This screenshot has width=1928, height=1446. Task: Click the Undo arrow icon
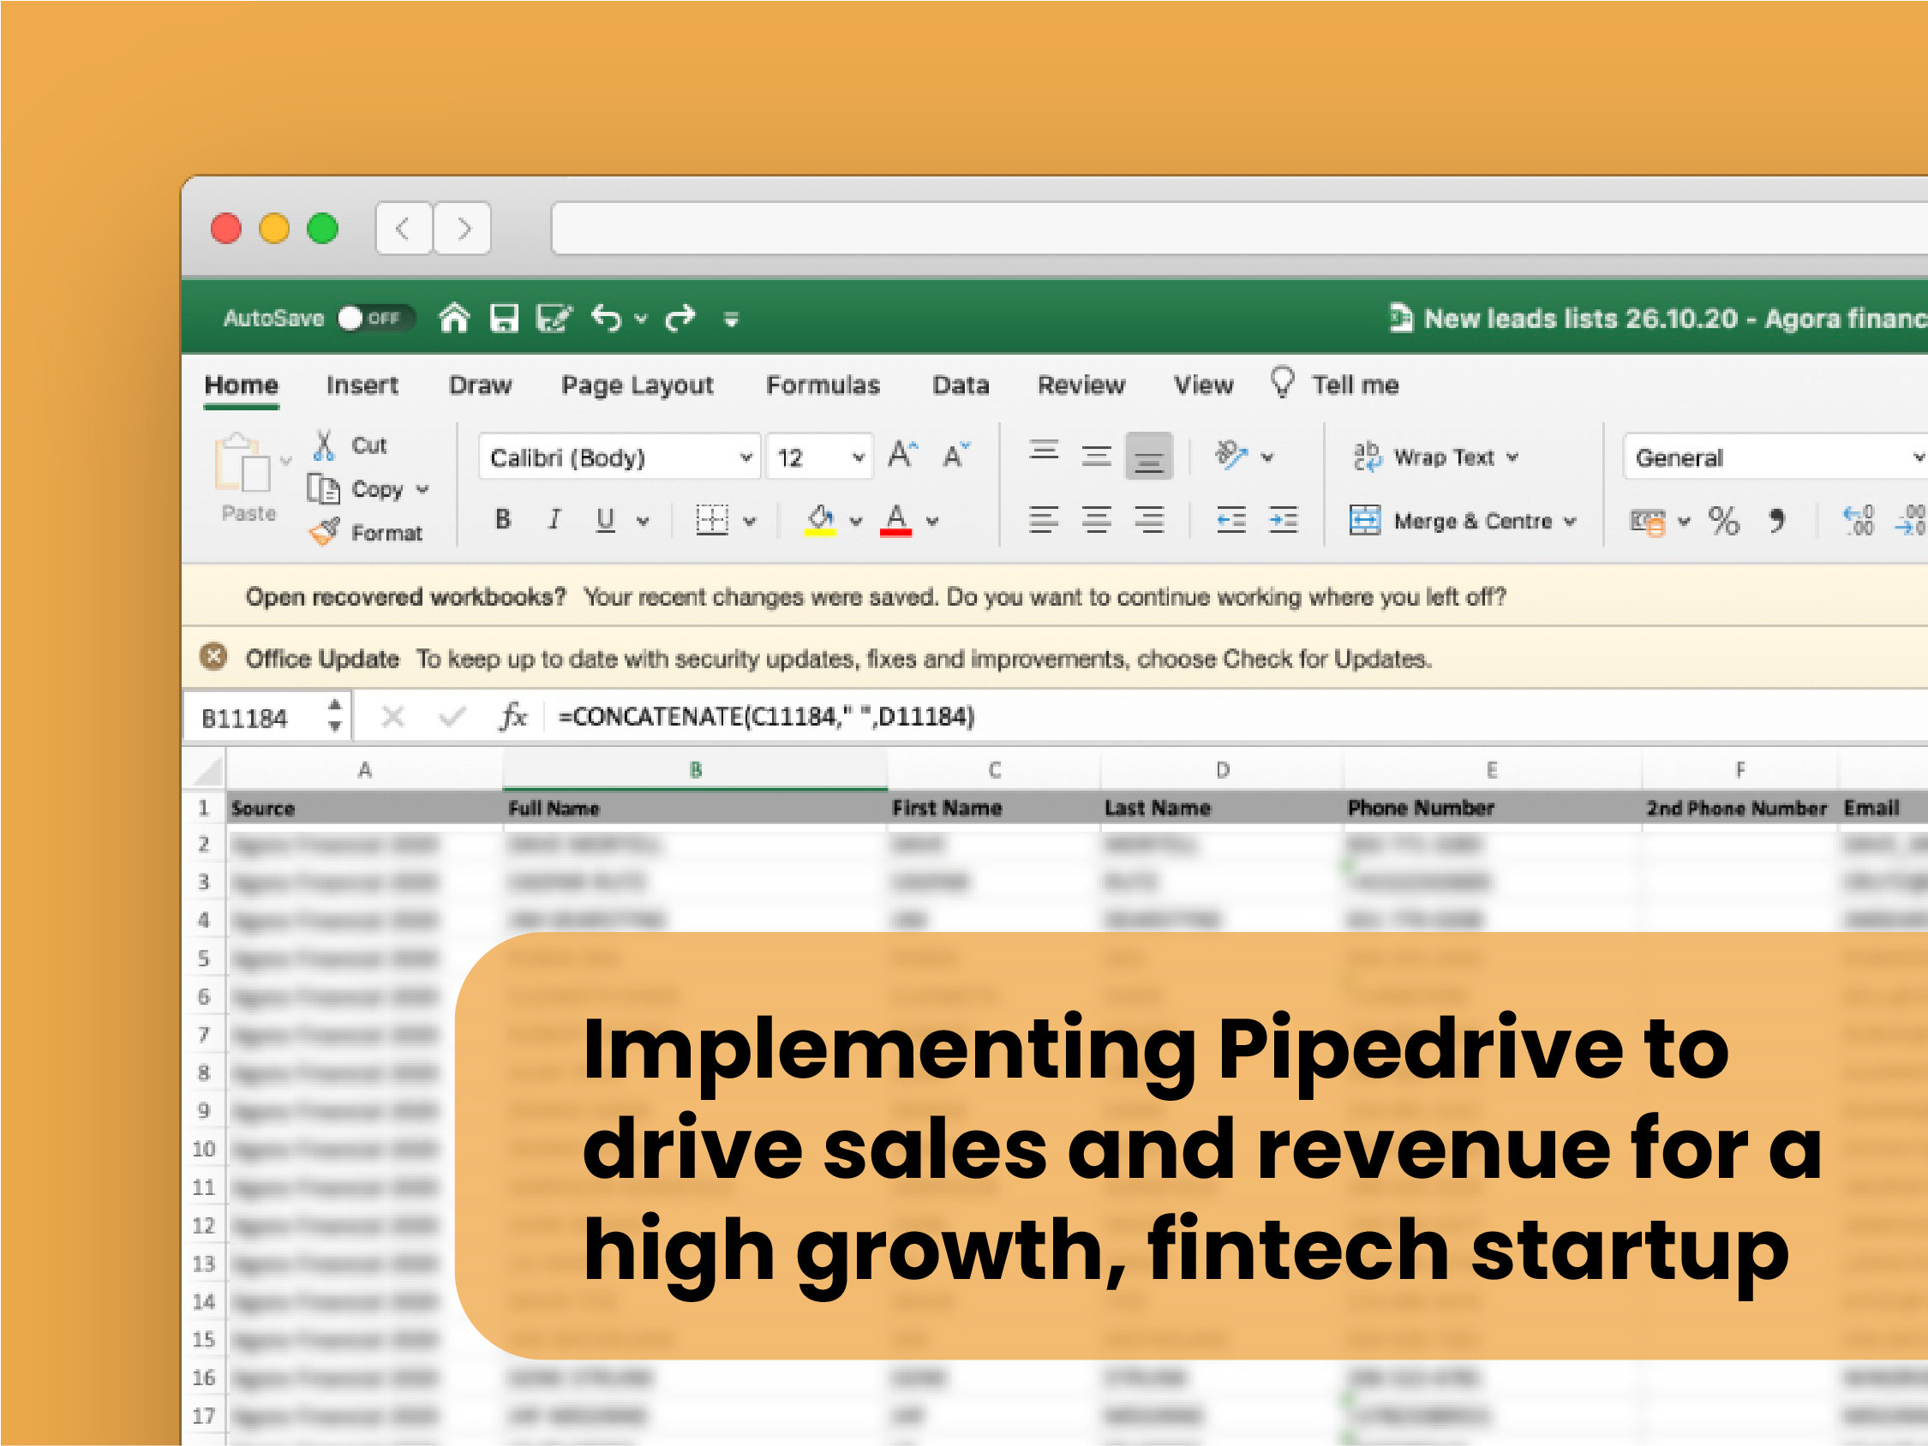click(x=607, y=318)
